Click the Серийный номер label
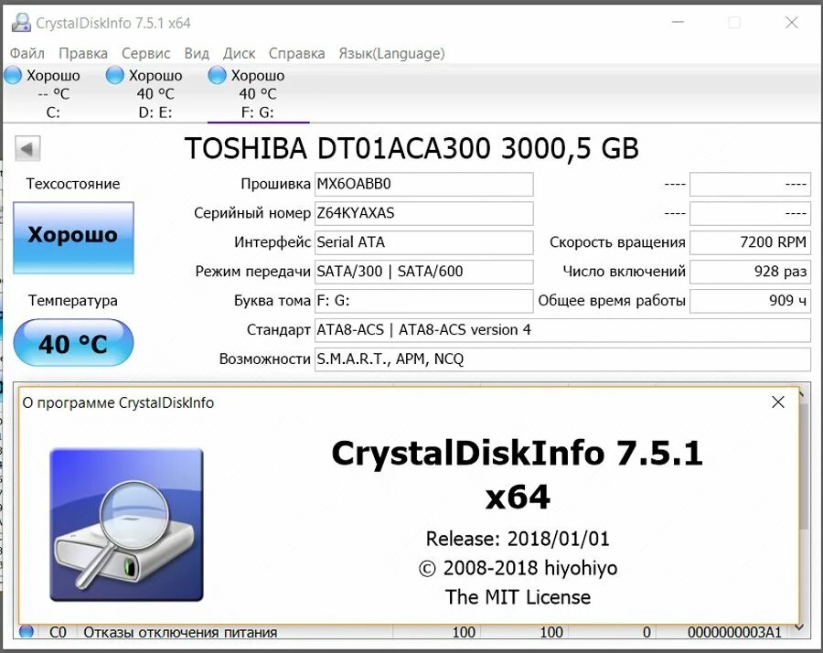The width and height of the screenshot is (823, 653). point(252,214)
